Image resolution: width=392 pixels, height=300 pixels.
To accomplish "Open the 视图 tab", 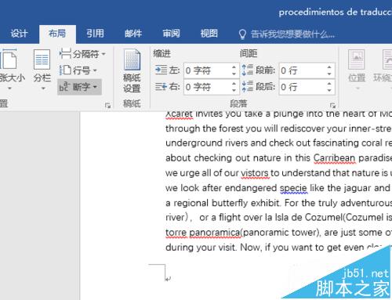I will 209,34.
